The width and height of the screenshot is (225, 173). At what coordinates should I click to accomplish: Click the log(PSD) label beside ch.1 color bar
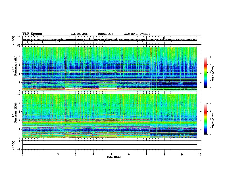[x=213, y=73]
